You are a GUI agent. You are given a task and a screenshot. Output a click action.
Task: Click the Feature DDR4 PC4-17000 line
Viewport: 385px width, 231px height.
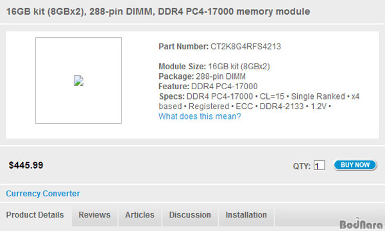pyautogui.click(x=208, y=86)
